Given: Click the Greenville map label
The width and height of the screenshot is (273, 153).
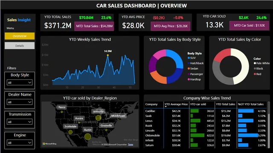Looking at the screenshot, I should (x=106, y=125).
